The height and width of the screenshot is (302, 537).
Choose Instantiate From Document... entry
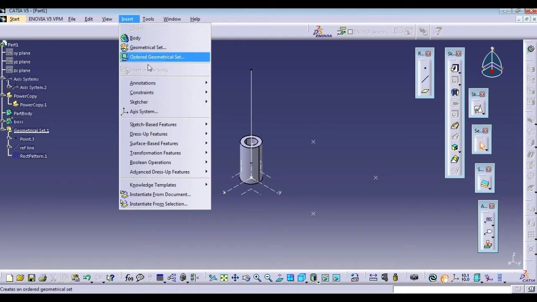point(165,195)
